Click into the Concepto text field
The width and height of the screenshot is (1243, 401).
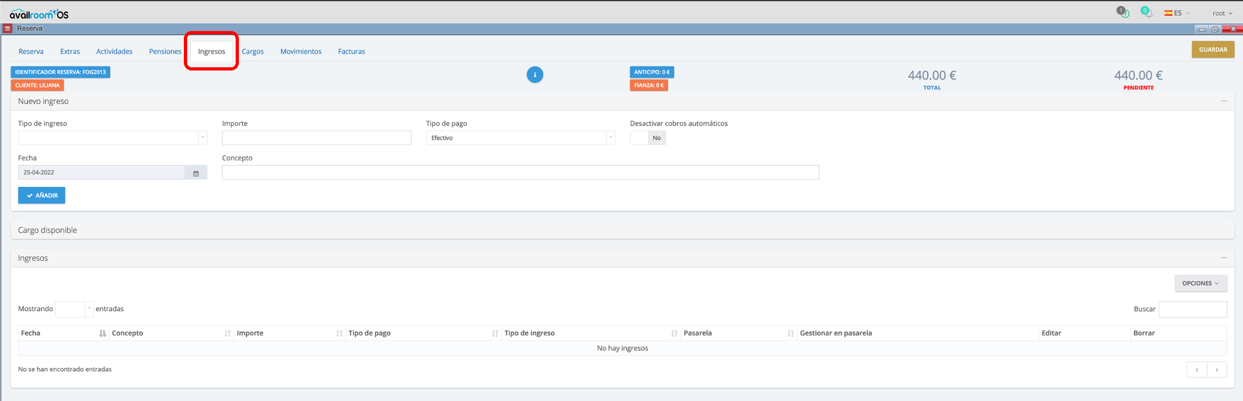tap(520, 173)
